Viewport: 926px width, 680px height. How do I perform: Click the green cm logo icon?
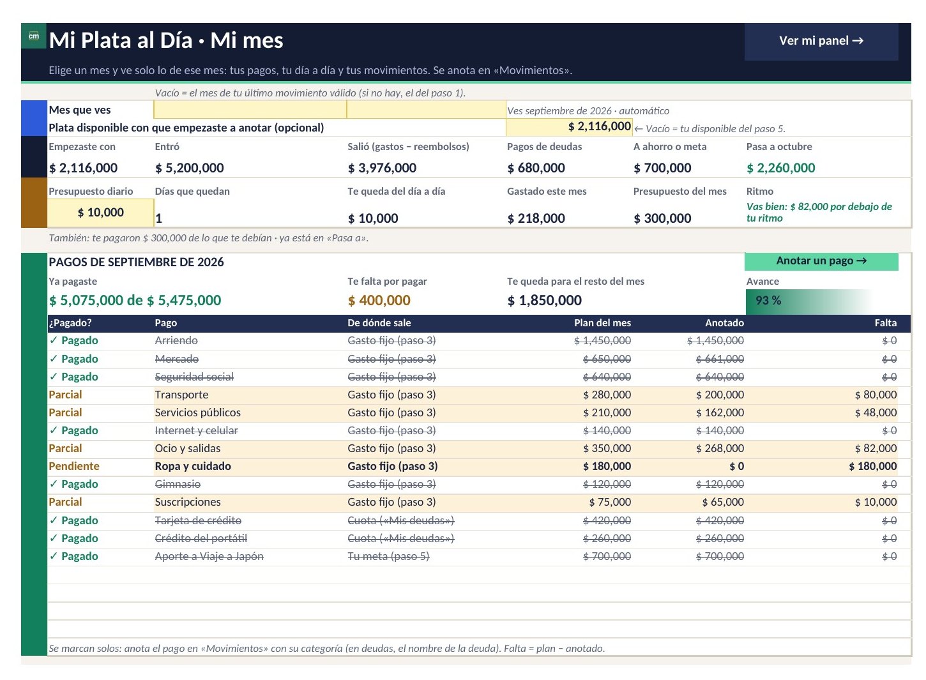tap(34, 36)
